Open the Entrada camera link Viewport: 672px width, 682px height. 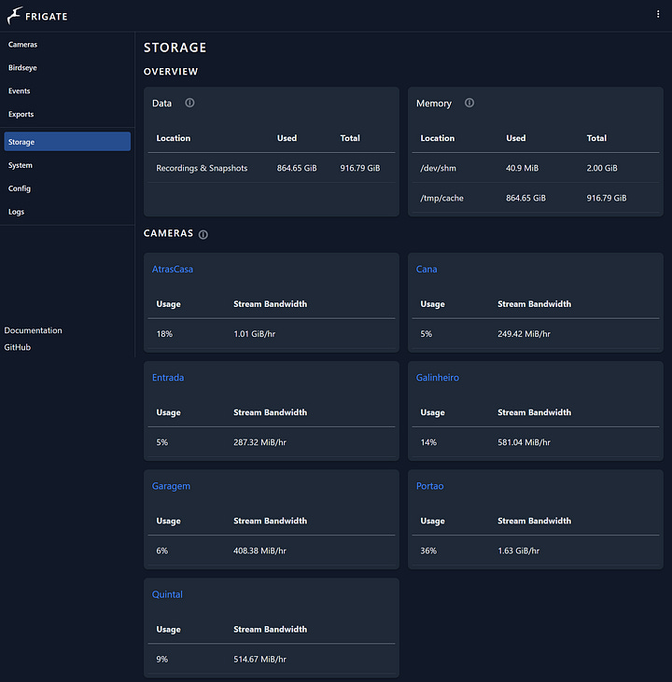pos(168,378)
